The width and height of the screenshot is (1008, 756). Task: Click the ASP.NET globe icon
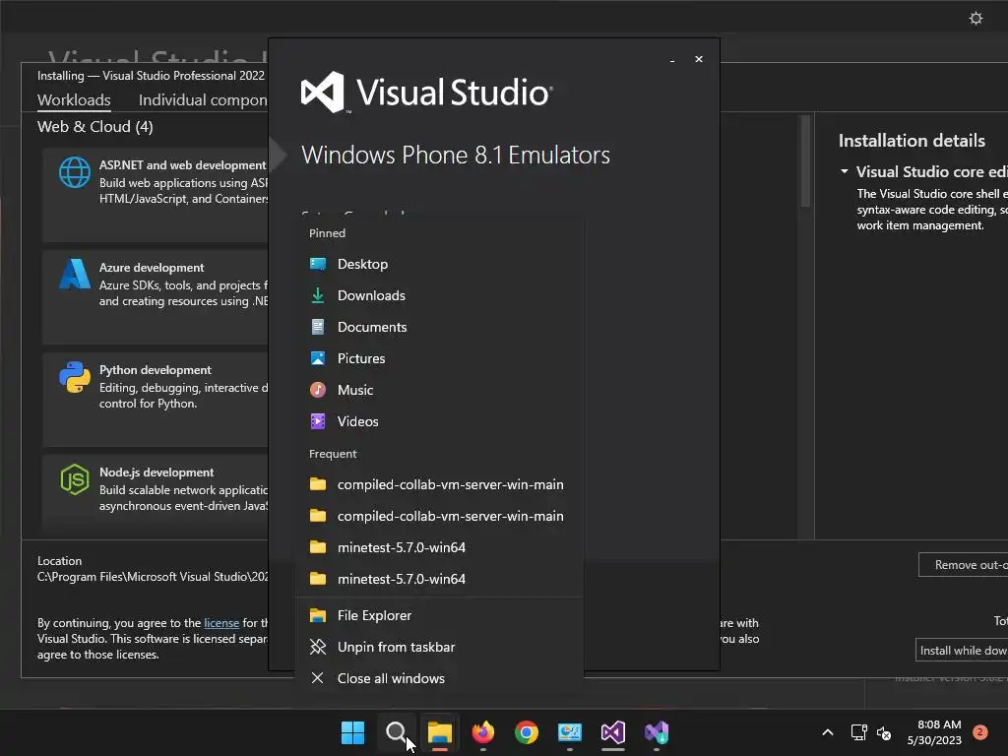click(75, 172)
